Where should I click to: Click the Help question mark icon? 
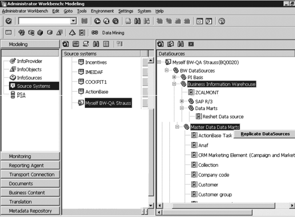[x=222, y=21]
